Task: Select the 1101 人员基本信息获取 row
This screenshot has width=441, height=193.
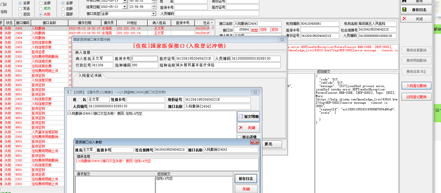Action: pos(32,132)
